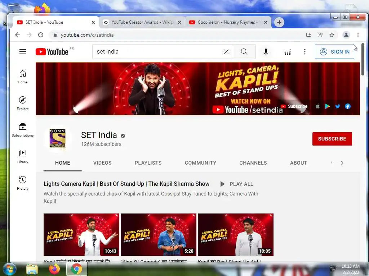369x276 pixels.
Task: Open YouTube settings three-dot menu
Action: (x=305, y=52)
